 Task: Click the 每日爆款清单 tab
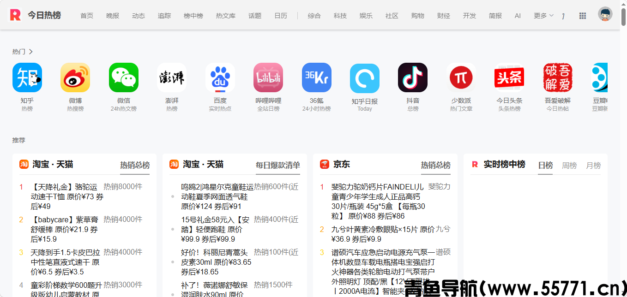278,165
